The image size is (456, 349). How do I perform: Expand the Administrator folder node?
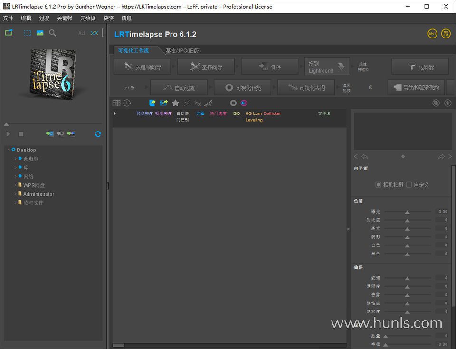[x=15, y=194]
